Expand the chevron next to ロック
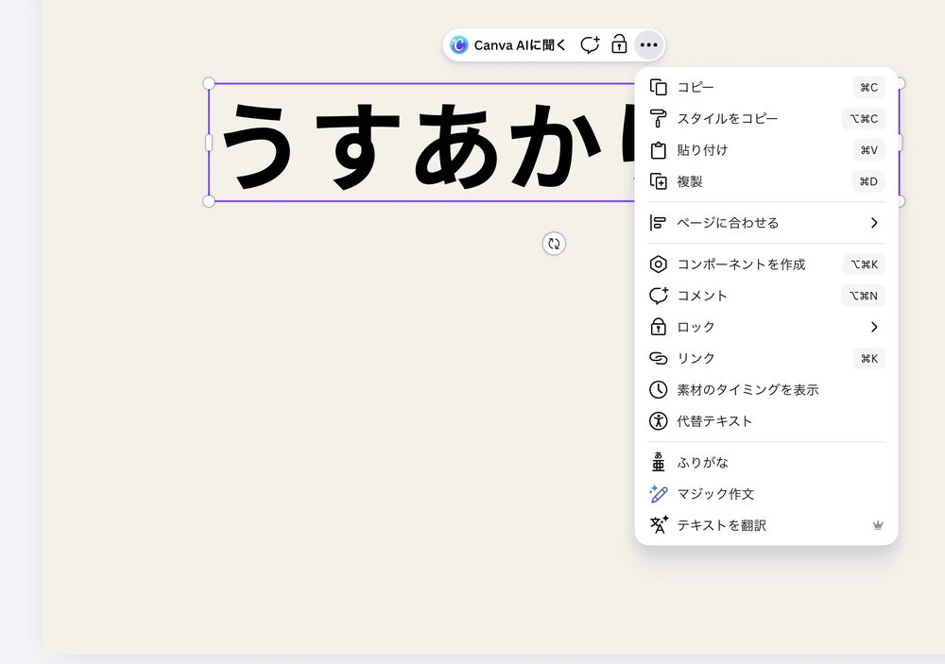This screenshot has width=945, height=664. coord(874,327)
